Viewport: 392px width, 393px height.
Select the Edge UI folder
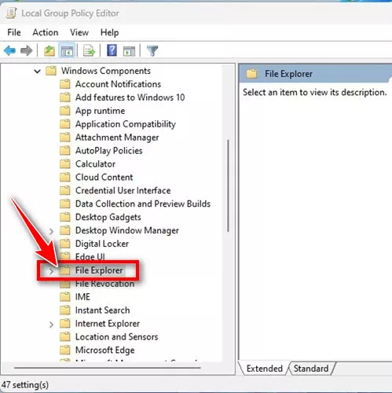90,257
